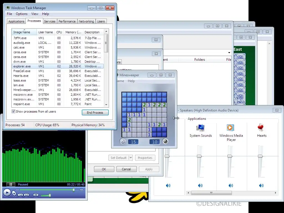Mute the Speakers device in the mixer
Viewport: 284px width, 213px height.
pyautogui.click(x=168, y=185)
